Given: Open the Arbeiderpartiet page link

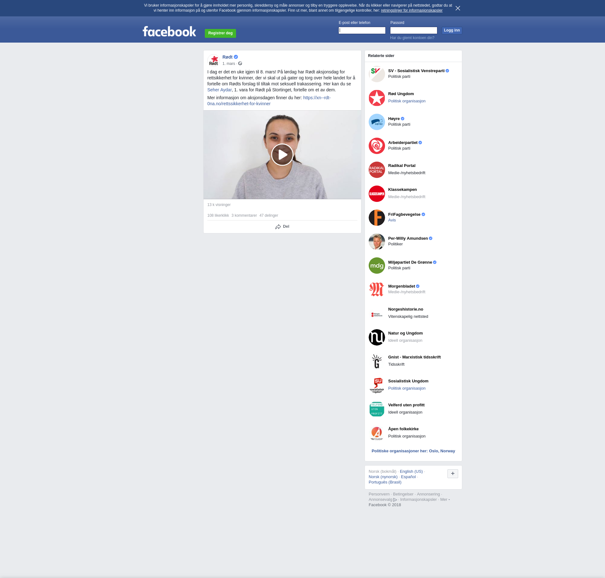Looking at the screenshot, I should coord(403,143).
